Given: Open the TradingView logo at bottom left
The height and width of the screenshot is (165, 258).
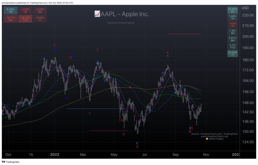Looking at the screenshot, I should tap(11, 162).
